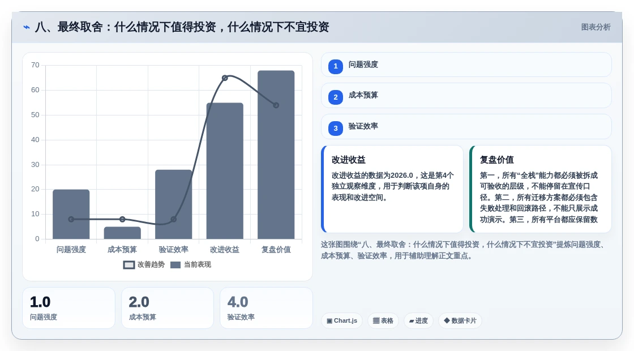Image resolution: width=634 pixels, height=351 pixels.
Task: Click the Chart.js tag
Action: tap(342, 320)
